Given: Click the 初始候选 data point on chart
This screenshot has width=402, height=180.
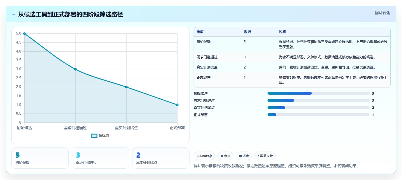Looking at the screenshot, I should pyautogui.click(x=24, y=34).
